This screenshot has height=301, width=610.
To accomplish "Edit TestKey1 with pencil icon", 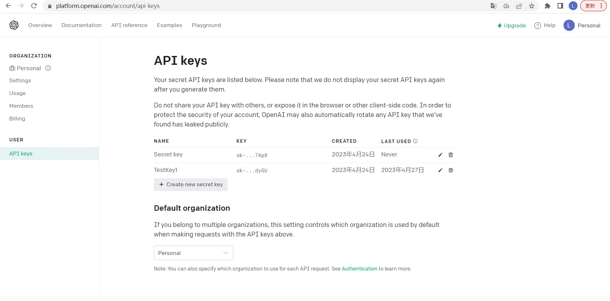I will coord(440,170).
